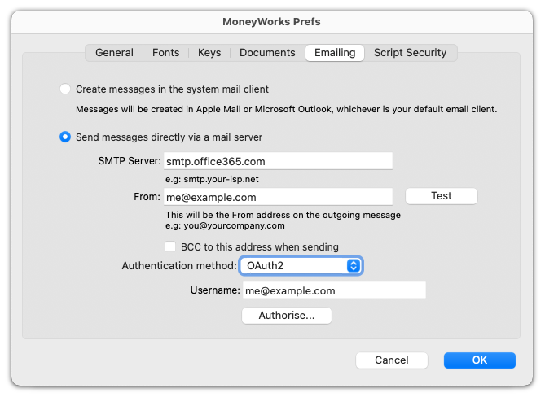
Task: Click the SMTP Server input field
Action: [278, 161]
